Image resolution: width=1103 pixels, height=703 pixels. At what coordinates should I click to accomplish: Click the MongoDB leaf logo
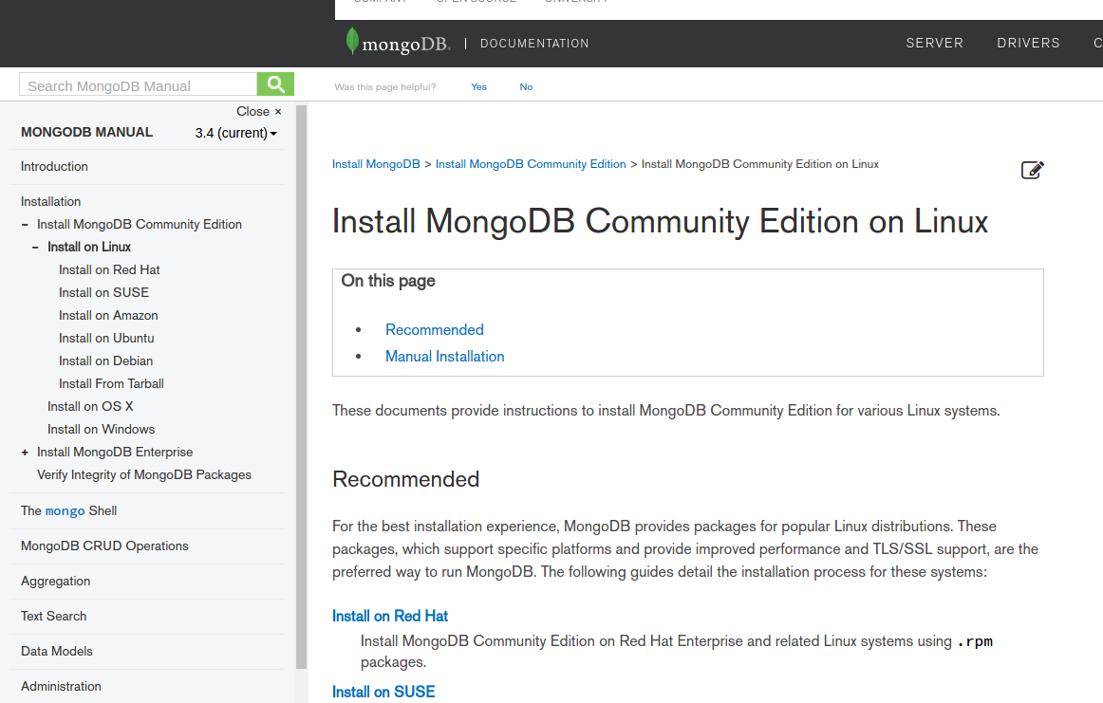[352, 41]
